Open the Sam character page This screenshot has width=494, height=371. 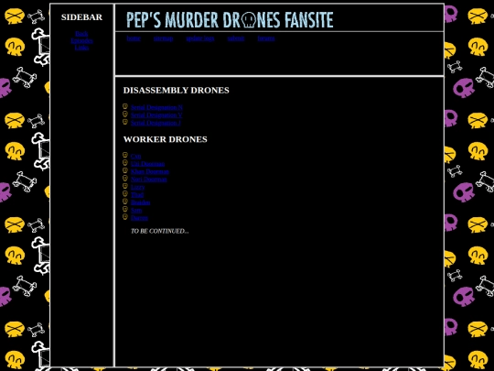coord(136,210)
